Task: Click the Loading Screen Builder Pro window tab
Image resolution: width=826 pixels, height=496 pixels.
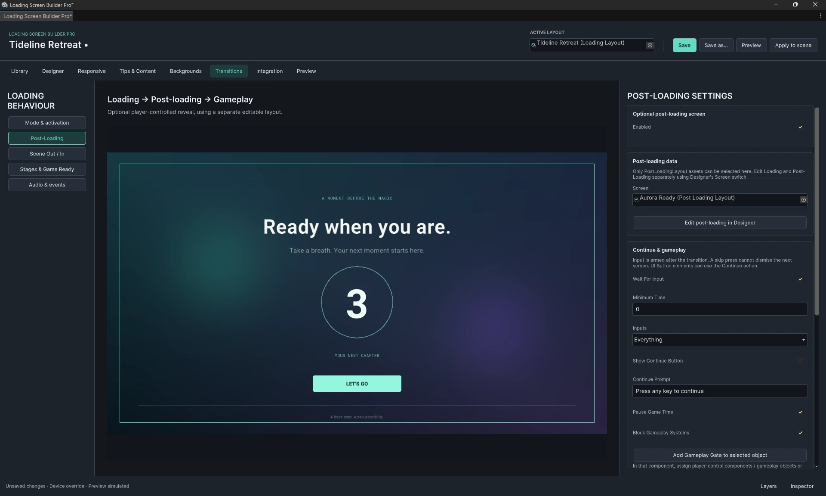Action: 37,16
